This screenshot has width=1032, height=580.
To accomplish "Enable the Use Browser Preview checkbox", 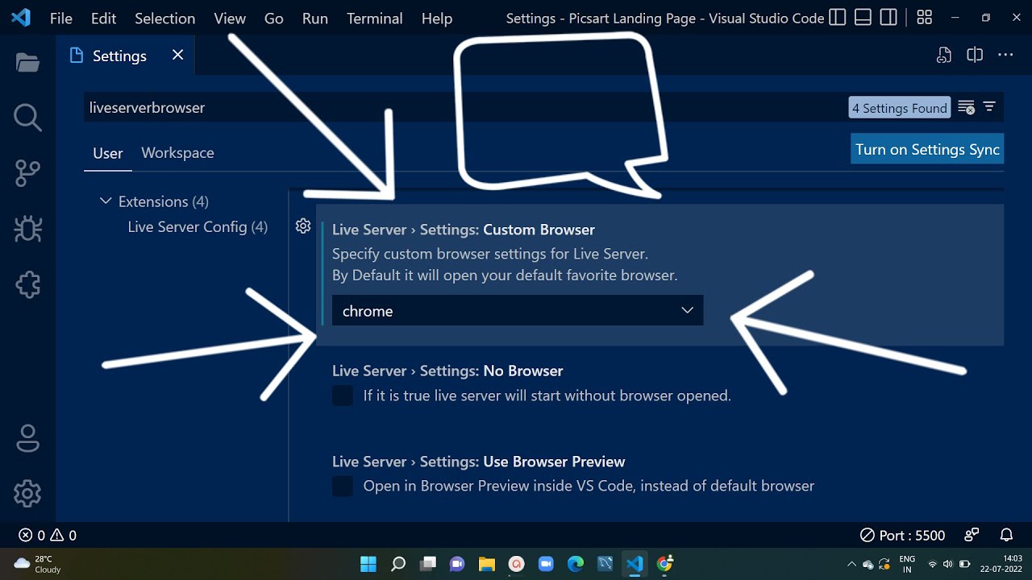I will tap(343, 486).
